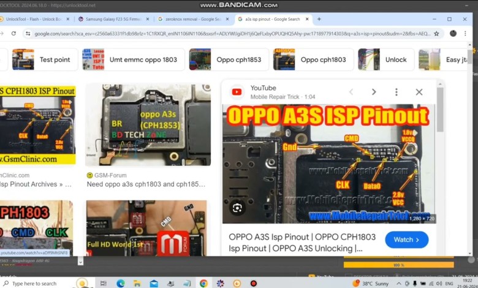
Task: Switch to zeroknox removal Google Search tab
Action: tap(193, 19)
